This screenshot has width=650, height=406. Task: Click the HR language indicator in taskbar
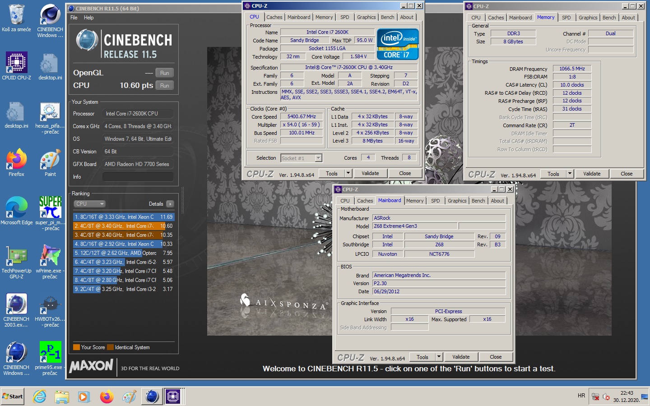(x=581, y=396)
